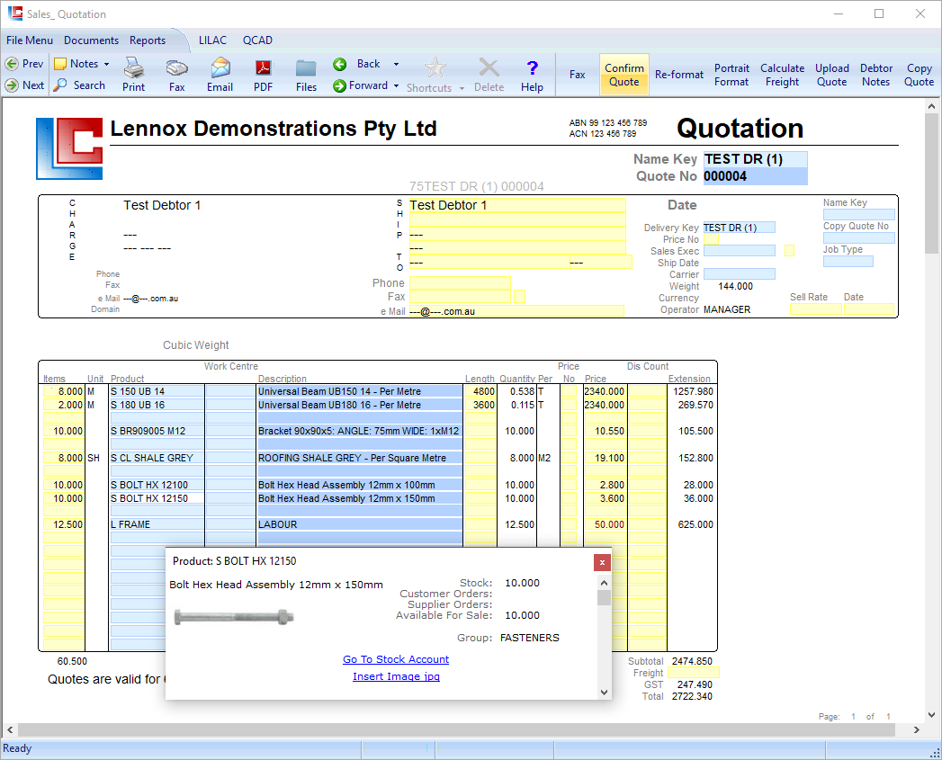
Task: Toggle the small box beside Sales Exec
Action: [x=789, y=251]
